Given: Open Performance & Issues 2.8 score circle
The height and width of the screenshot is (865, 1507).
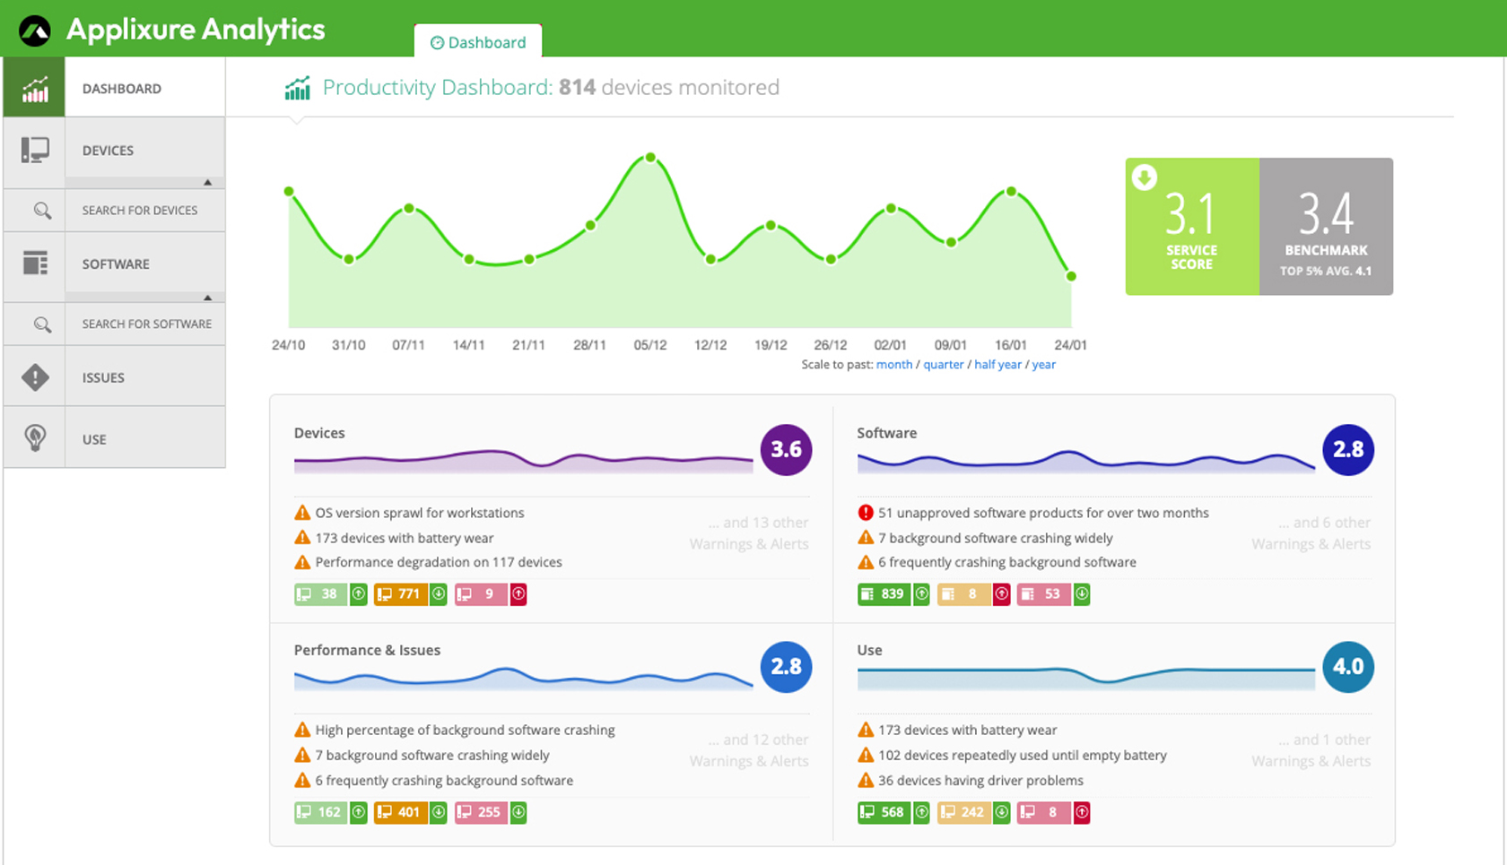Looking at the screenshot, I should 786,667.
